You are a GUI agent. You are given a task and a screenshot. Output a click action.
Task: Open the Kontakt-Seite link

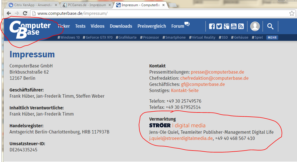(x=185, y=90)
